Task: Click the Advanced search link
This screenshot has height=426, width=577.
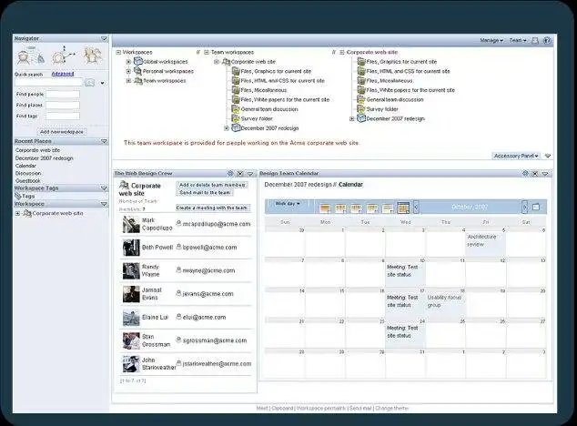Action: click(63, 74)
